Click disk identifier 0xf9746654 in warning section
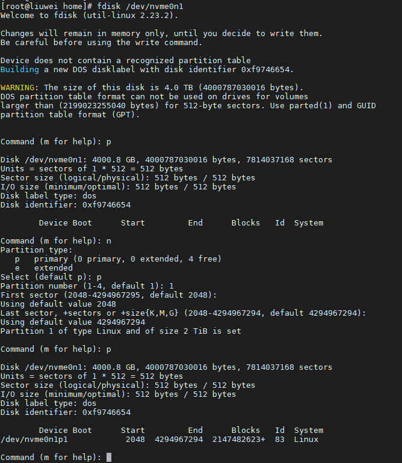The width and height of the screenshot is (402, 463). (267, 70)
